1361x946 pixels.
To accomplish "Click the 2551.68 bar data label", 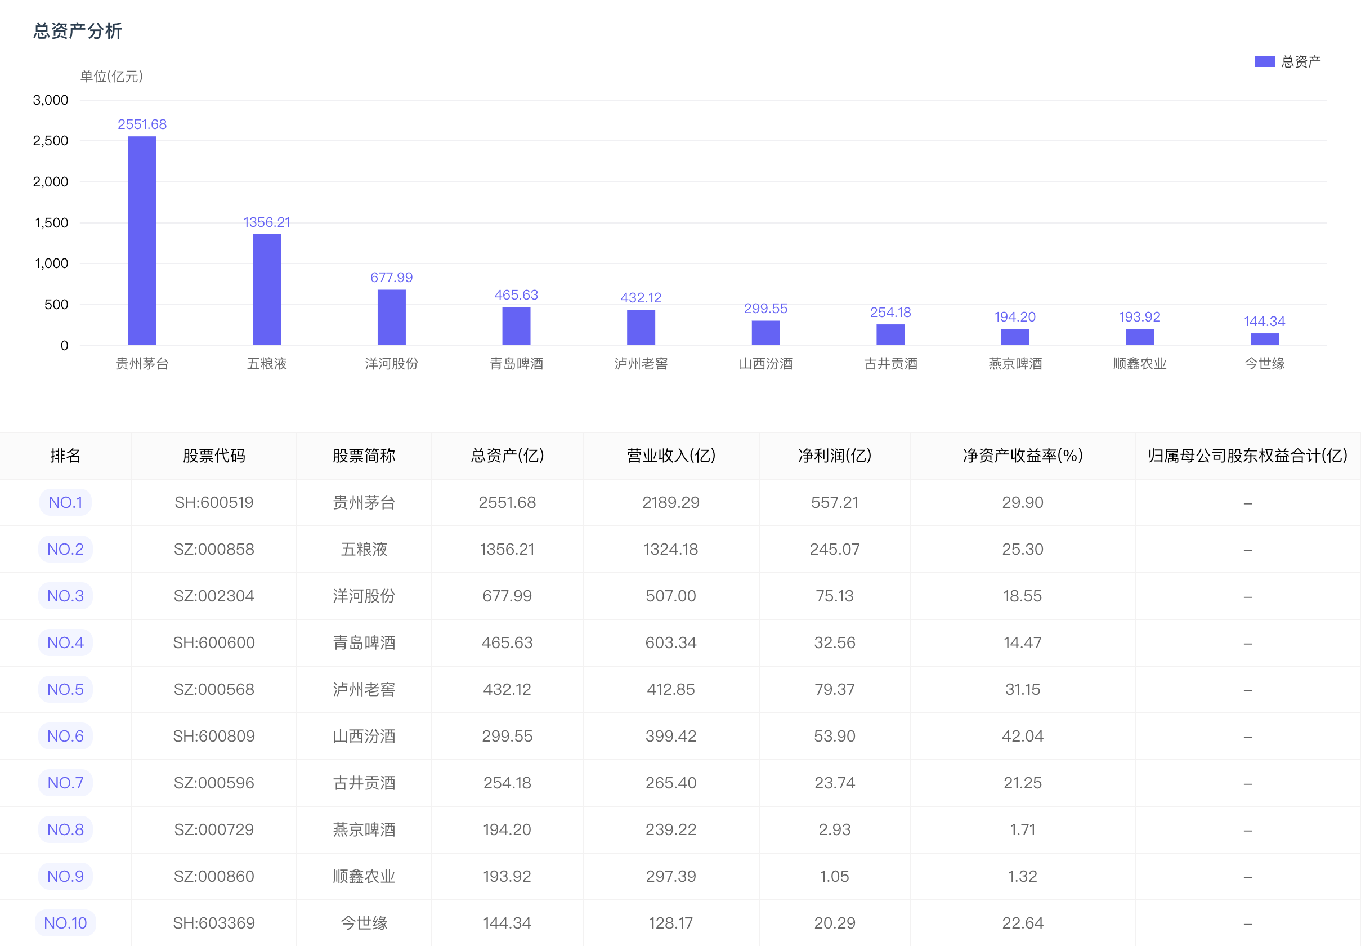I will pos(142,124).
